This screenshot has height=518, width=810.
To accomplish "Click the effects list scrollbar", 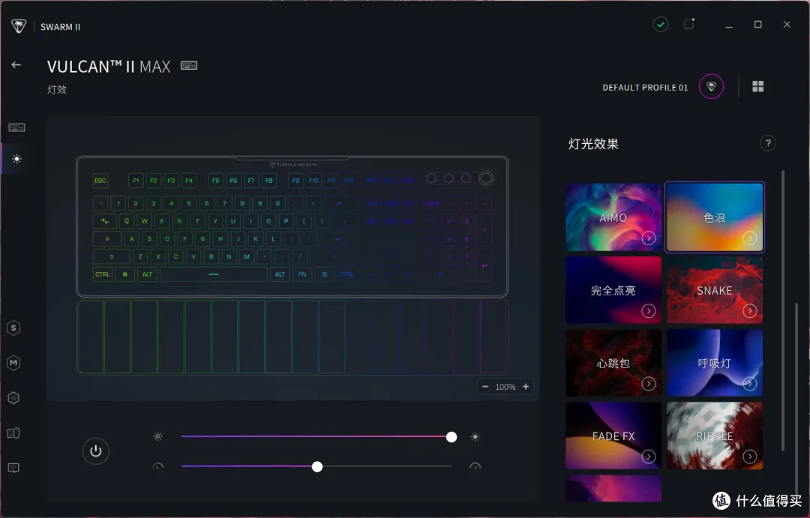I will (x=783, y=310).
